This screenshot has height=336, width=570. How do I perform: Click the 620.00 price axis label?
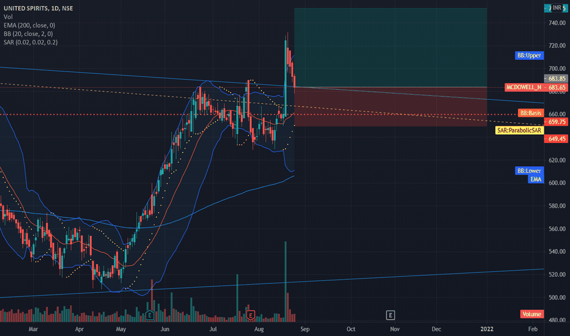(x=557, y=160)
